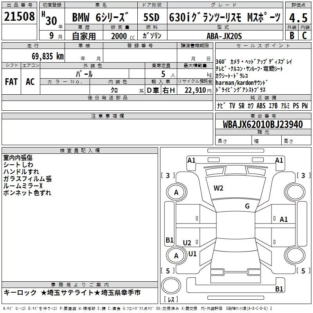Screen dimensions: 313x313
Task: Click the テレビ・クルコン・サンルーフ・電動シート line
Action: (249, 69)
